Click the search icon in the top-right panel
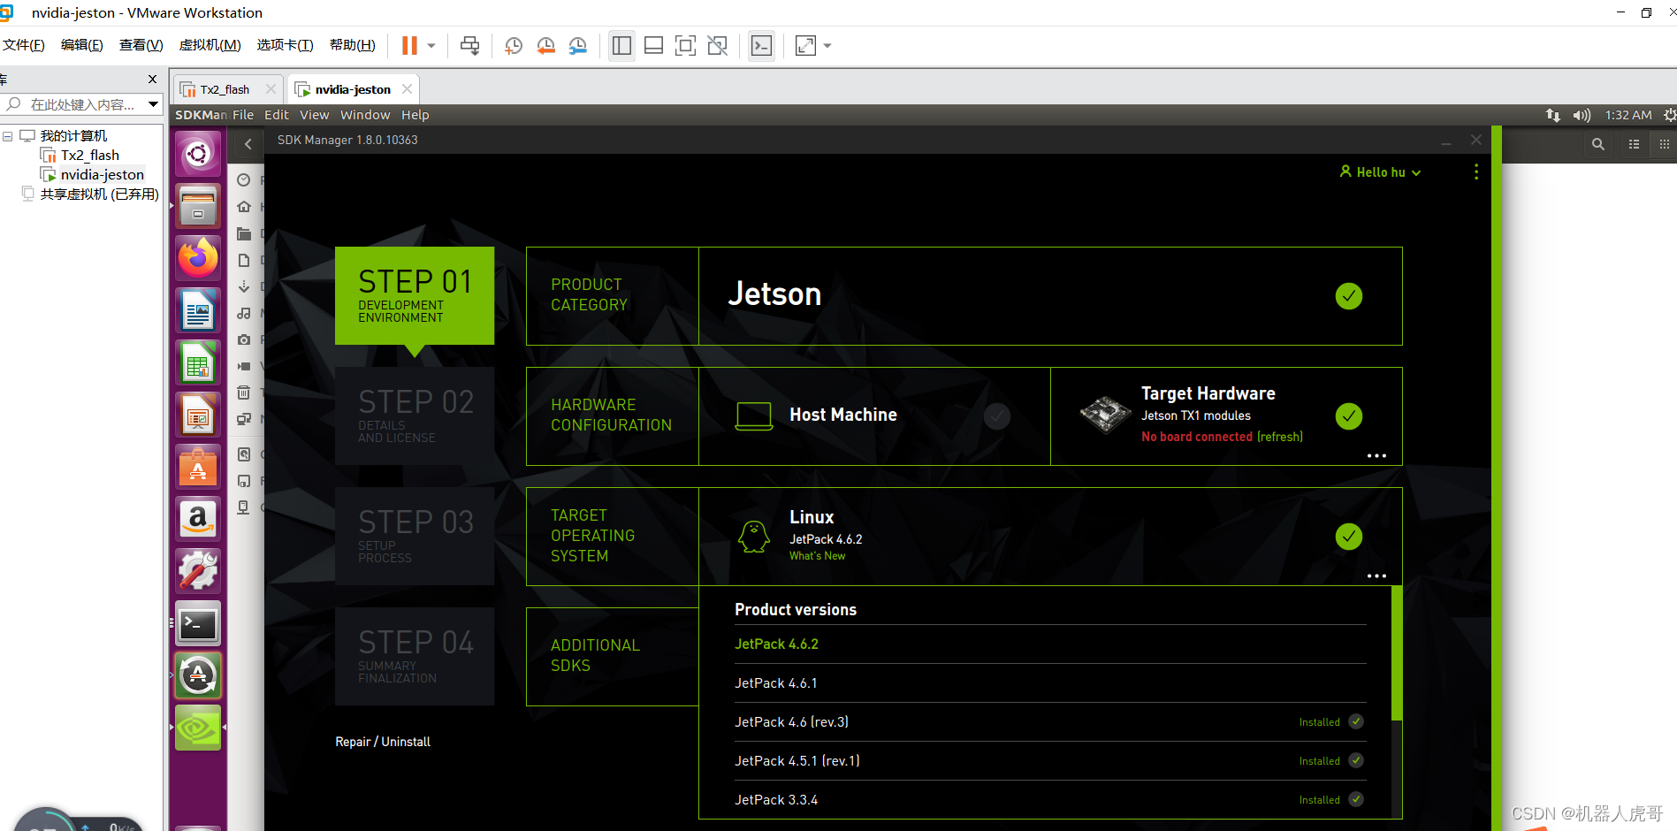Image resolution: width=1677 pixels, height=831 pixels. (1597, 143)
